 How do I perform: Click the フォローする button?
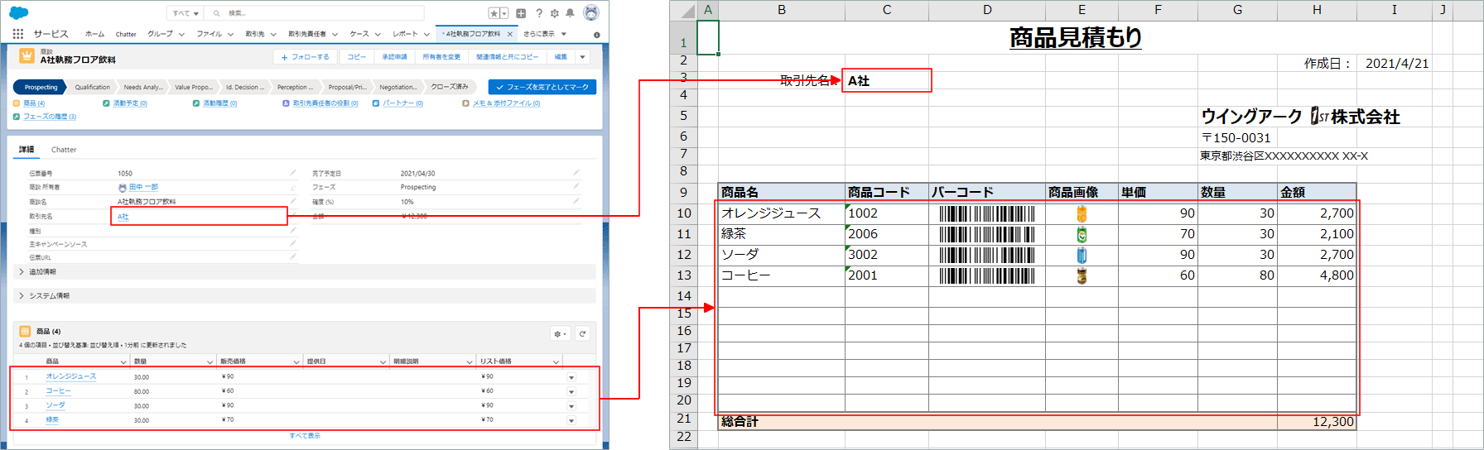pyautogui.click(x=305, y=57)
